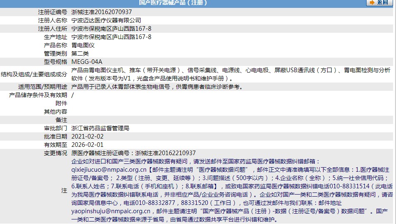Click original registration number 浙械注准20162210937
396x224 pixels.
[x=165, y=153]
